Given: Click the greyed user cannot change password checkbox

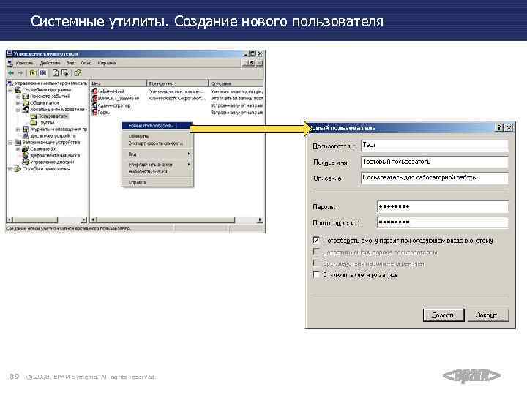Looking at the screenshot, I should tap(316, 252).
